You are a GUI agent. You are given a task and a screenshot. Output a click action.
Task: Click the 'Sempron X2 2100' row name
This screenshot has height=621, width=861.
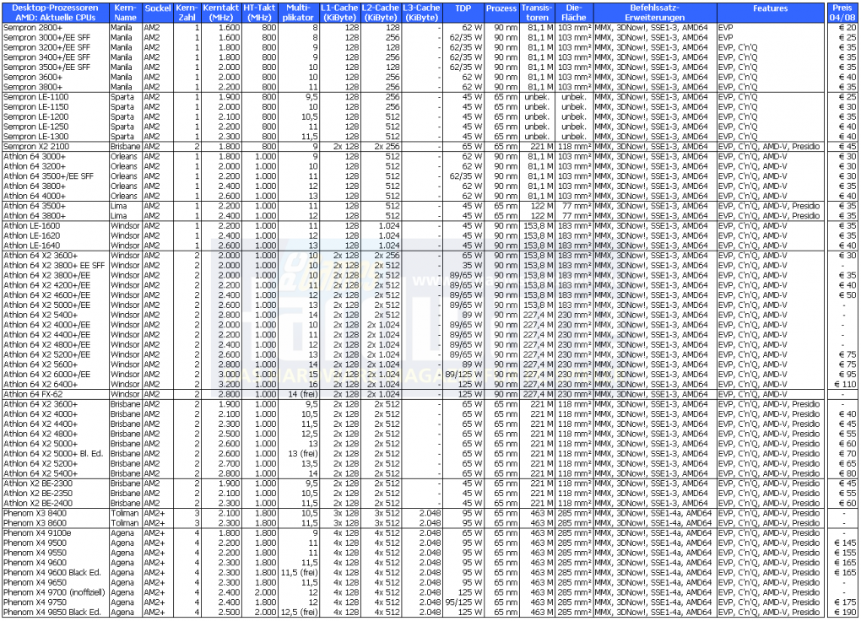36,146
